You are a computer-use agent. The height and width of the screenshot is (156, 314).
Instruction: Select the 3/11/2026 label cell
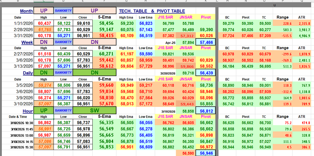pos(166,111)
